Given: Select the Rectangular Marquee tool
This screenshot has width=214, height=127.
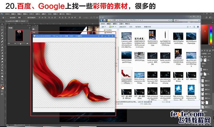Looking at the screenshot, I should coord(2,27).
